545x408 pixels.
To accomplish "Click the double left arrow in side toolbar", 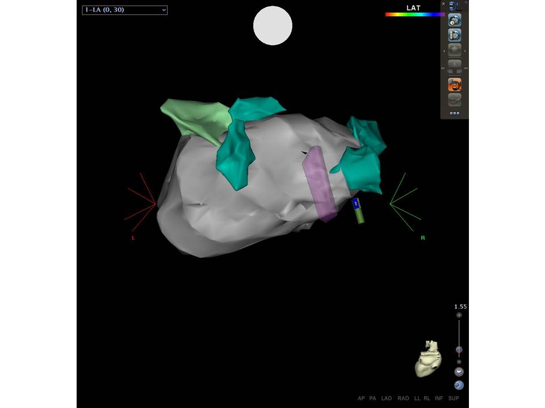I will [443, 68].
